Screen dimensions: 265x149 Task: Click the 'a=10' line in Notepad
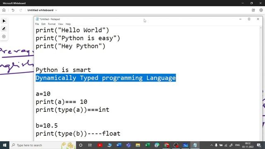[43, 94]
